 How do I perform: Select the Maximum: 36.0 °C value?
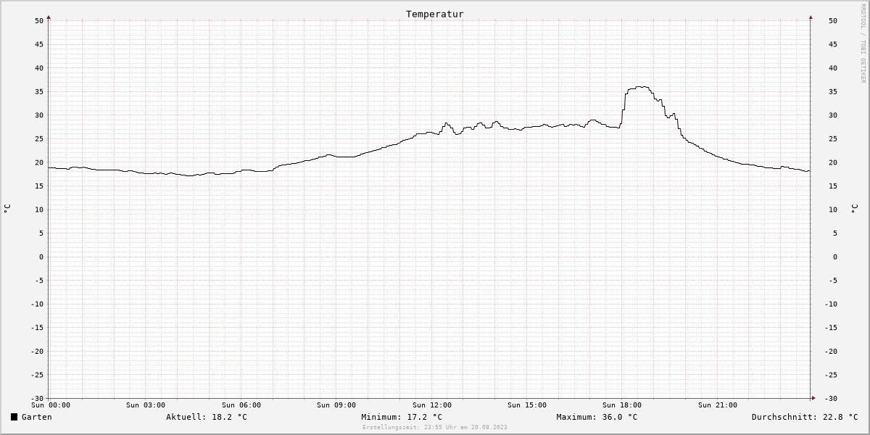(597, 417)
